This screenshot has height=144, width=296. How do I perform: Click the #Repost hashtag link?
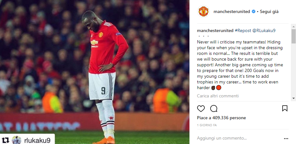(x=243, y=31)
